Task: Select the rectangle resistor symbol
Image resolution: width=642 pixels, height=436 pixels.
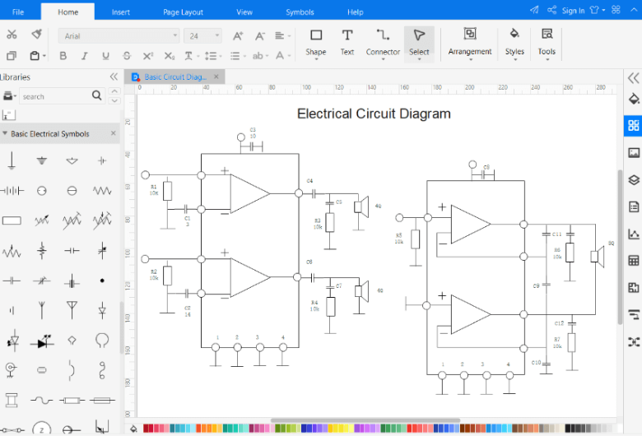Action: pyautogui.click(x=12, y=220)
